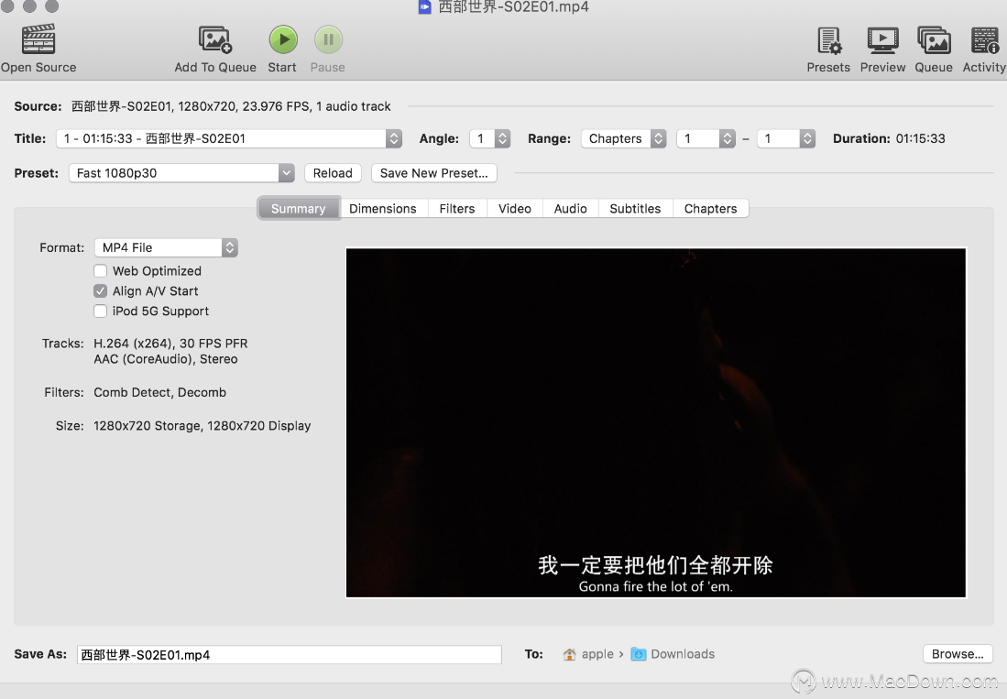This screenshot has height=699, width=1007.
Task: Switch to the Subtitles tab
Action: [x=635, y=209]
